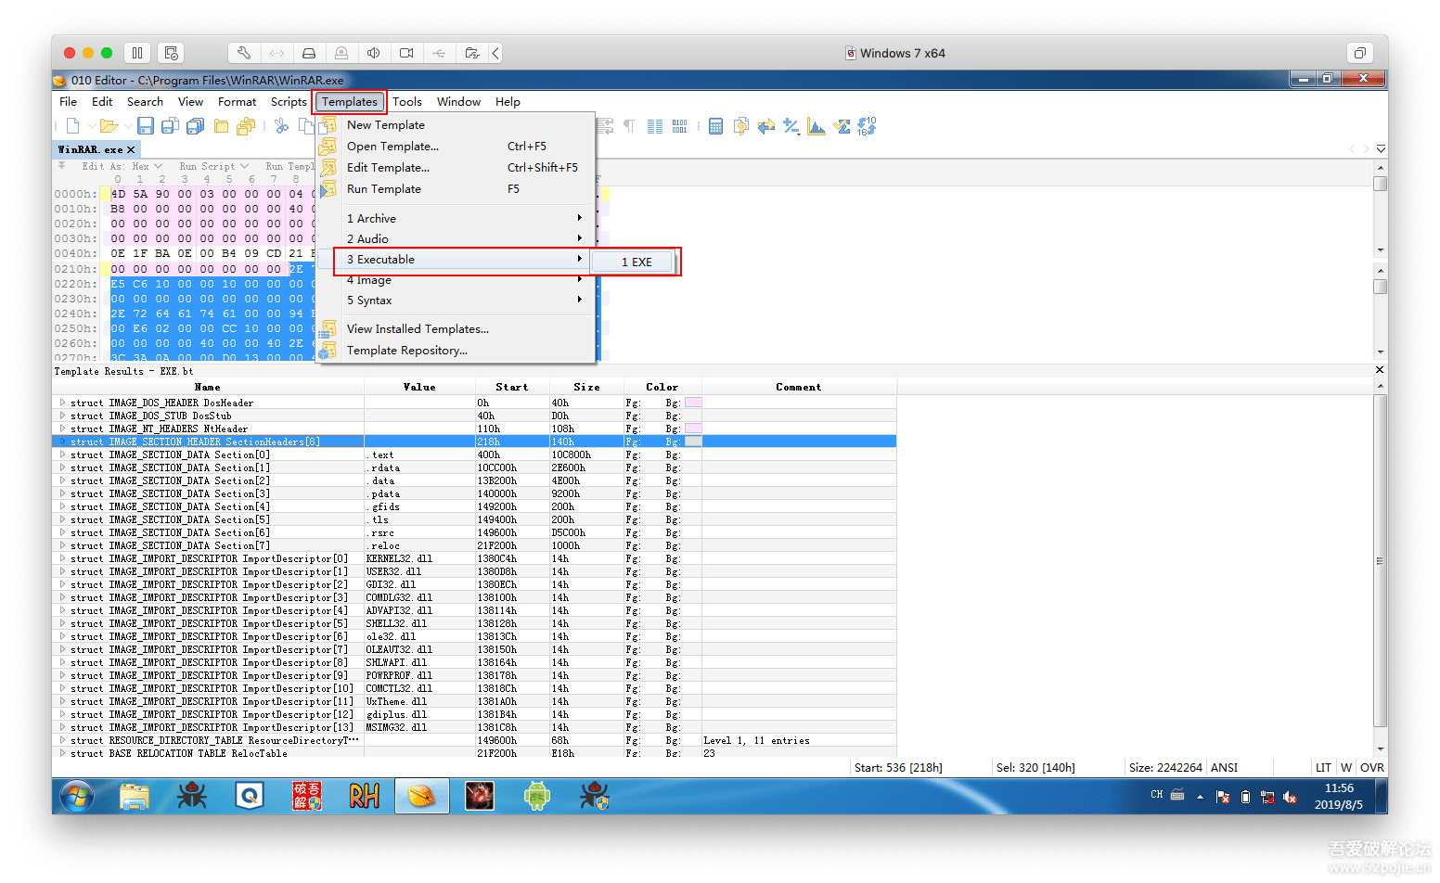
Task: Click the Name column header
Action: (x=208, y=387)
